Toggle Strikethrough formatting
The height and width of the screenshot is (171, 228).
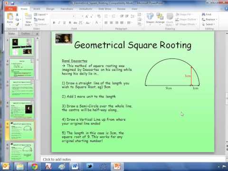click(x=75, y=23)
